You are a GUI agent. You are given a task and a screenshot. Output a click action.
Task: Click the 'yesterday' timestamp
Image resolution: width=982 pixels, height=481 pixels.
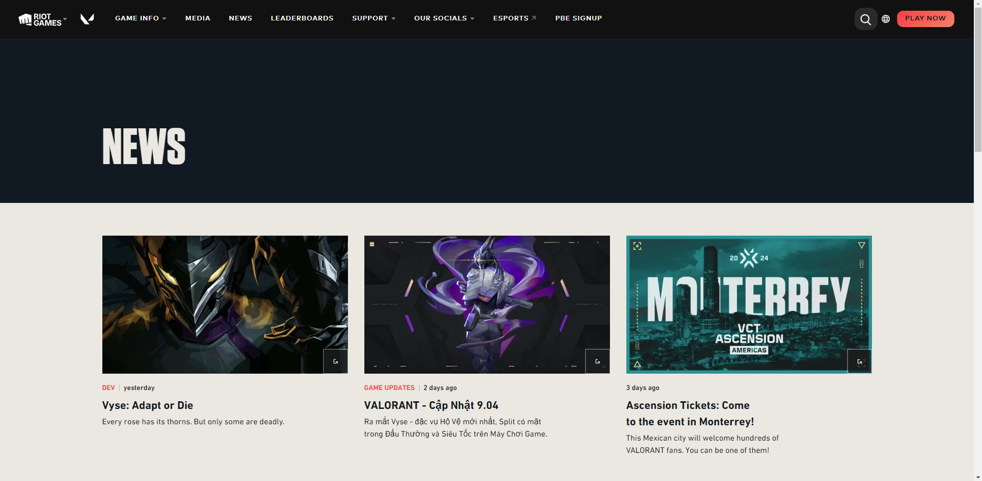[139, 388]
